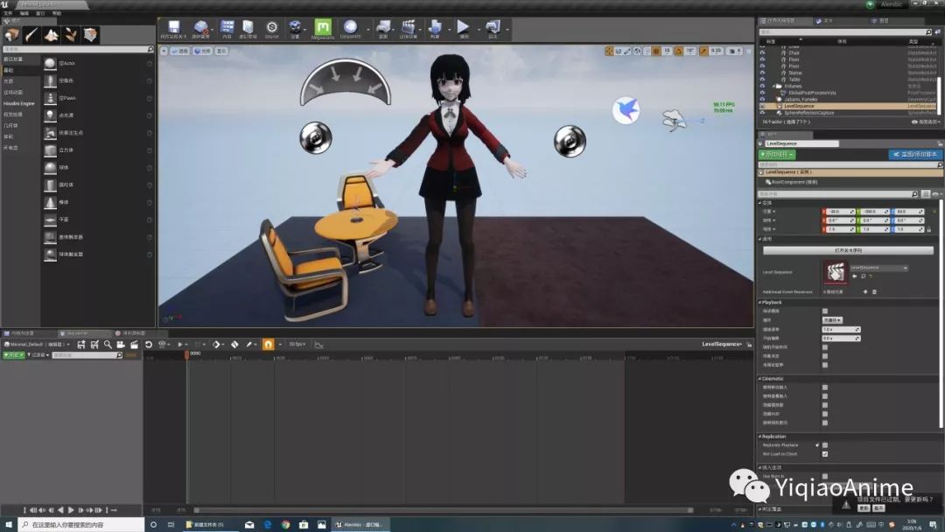Switch to the Lights category in Modes panel
The image size is (945, 532).
pos(9,80)
